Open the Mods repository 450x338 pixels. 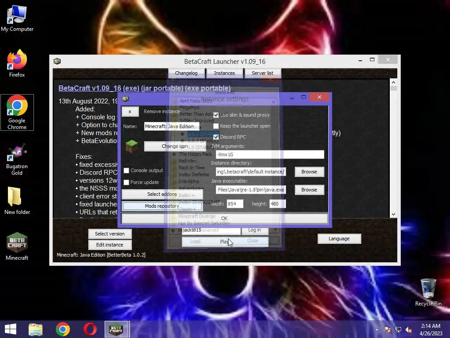click(x=162, y=206)
